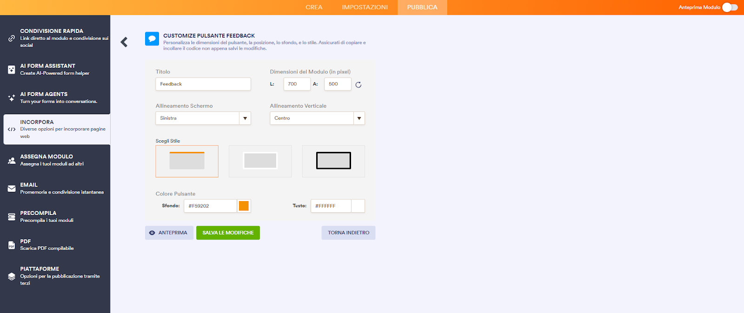744x313 pixels.
Task: Click the Titolo input field
Action: (x=203, y=84)
